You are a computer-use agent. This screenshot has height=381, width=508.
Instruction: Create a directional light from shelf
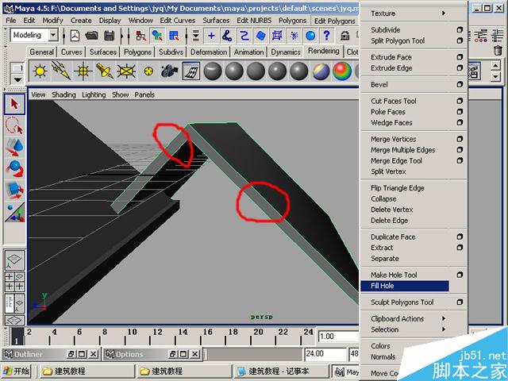click(61, 71)
